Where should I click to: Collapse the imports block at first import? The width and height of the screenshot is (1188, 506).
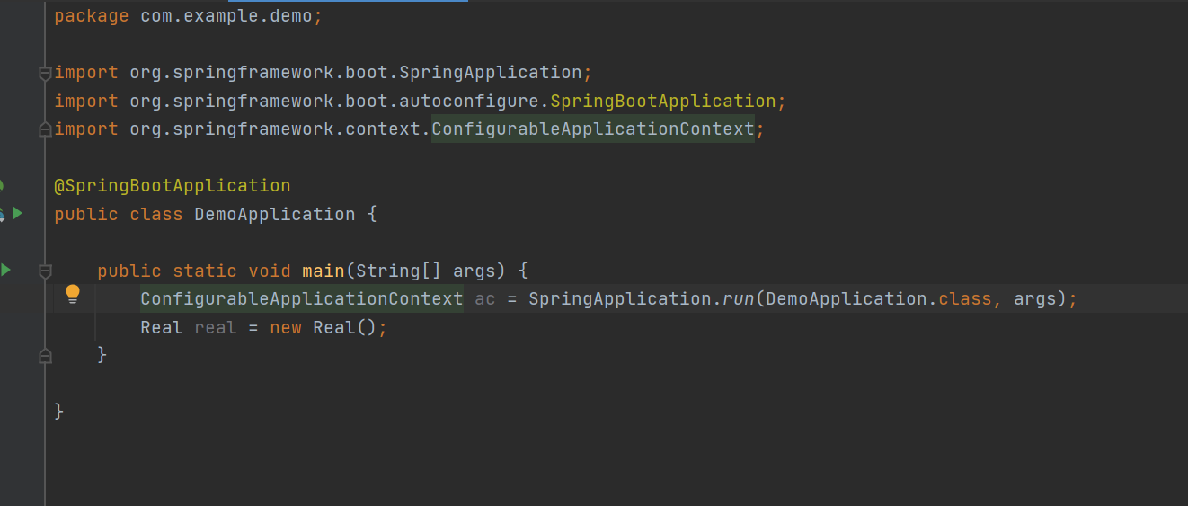[45, 73]
